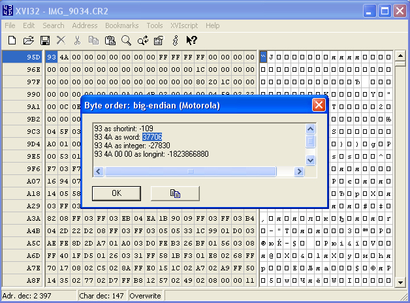Click the context help arrow-question icon
This screenshot has width=410, height=303.
[191, 40]
